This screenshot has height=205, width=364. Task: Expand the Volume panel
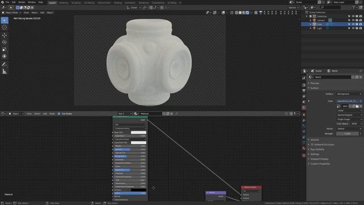pyautogui.click(x=315, y=140)
